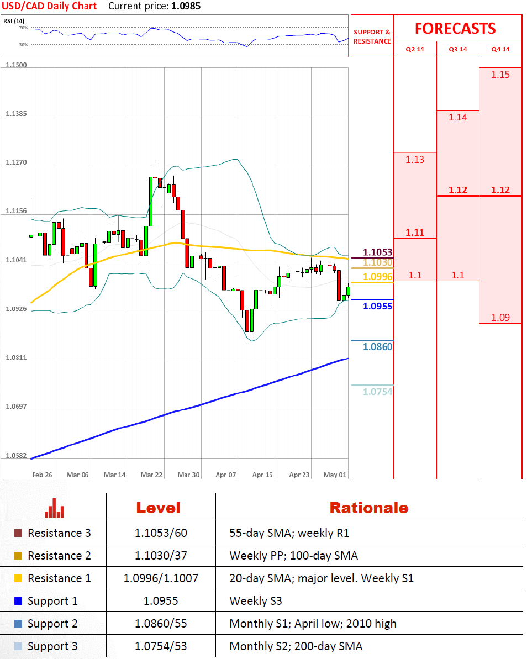Click the Support 3 light blue color swatch
The image size is (527, 659).
(18, 646)
